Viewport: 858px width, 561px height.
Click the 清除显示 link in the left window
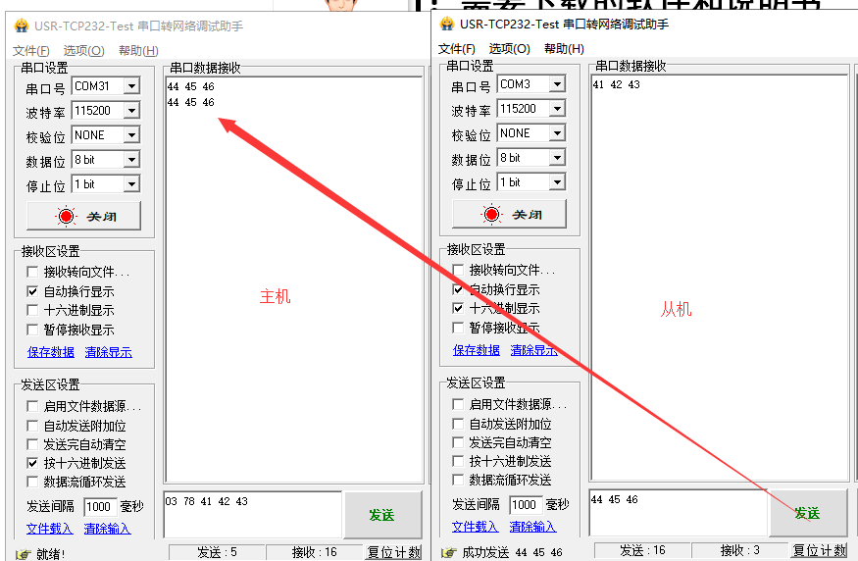pos(108,352)
